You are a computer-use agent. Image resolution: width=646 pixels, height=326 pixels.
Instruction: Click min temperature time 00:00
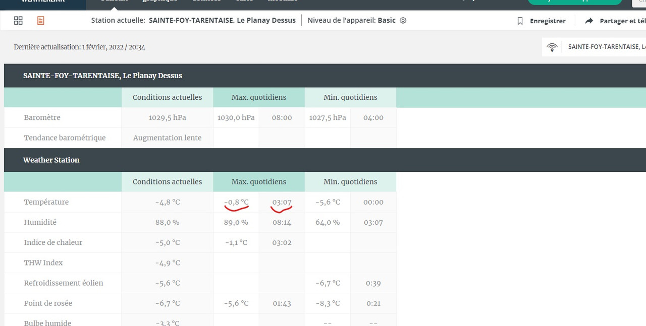point(373,202)
